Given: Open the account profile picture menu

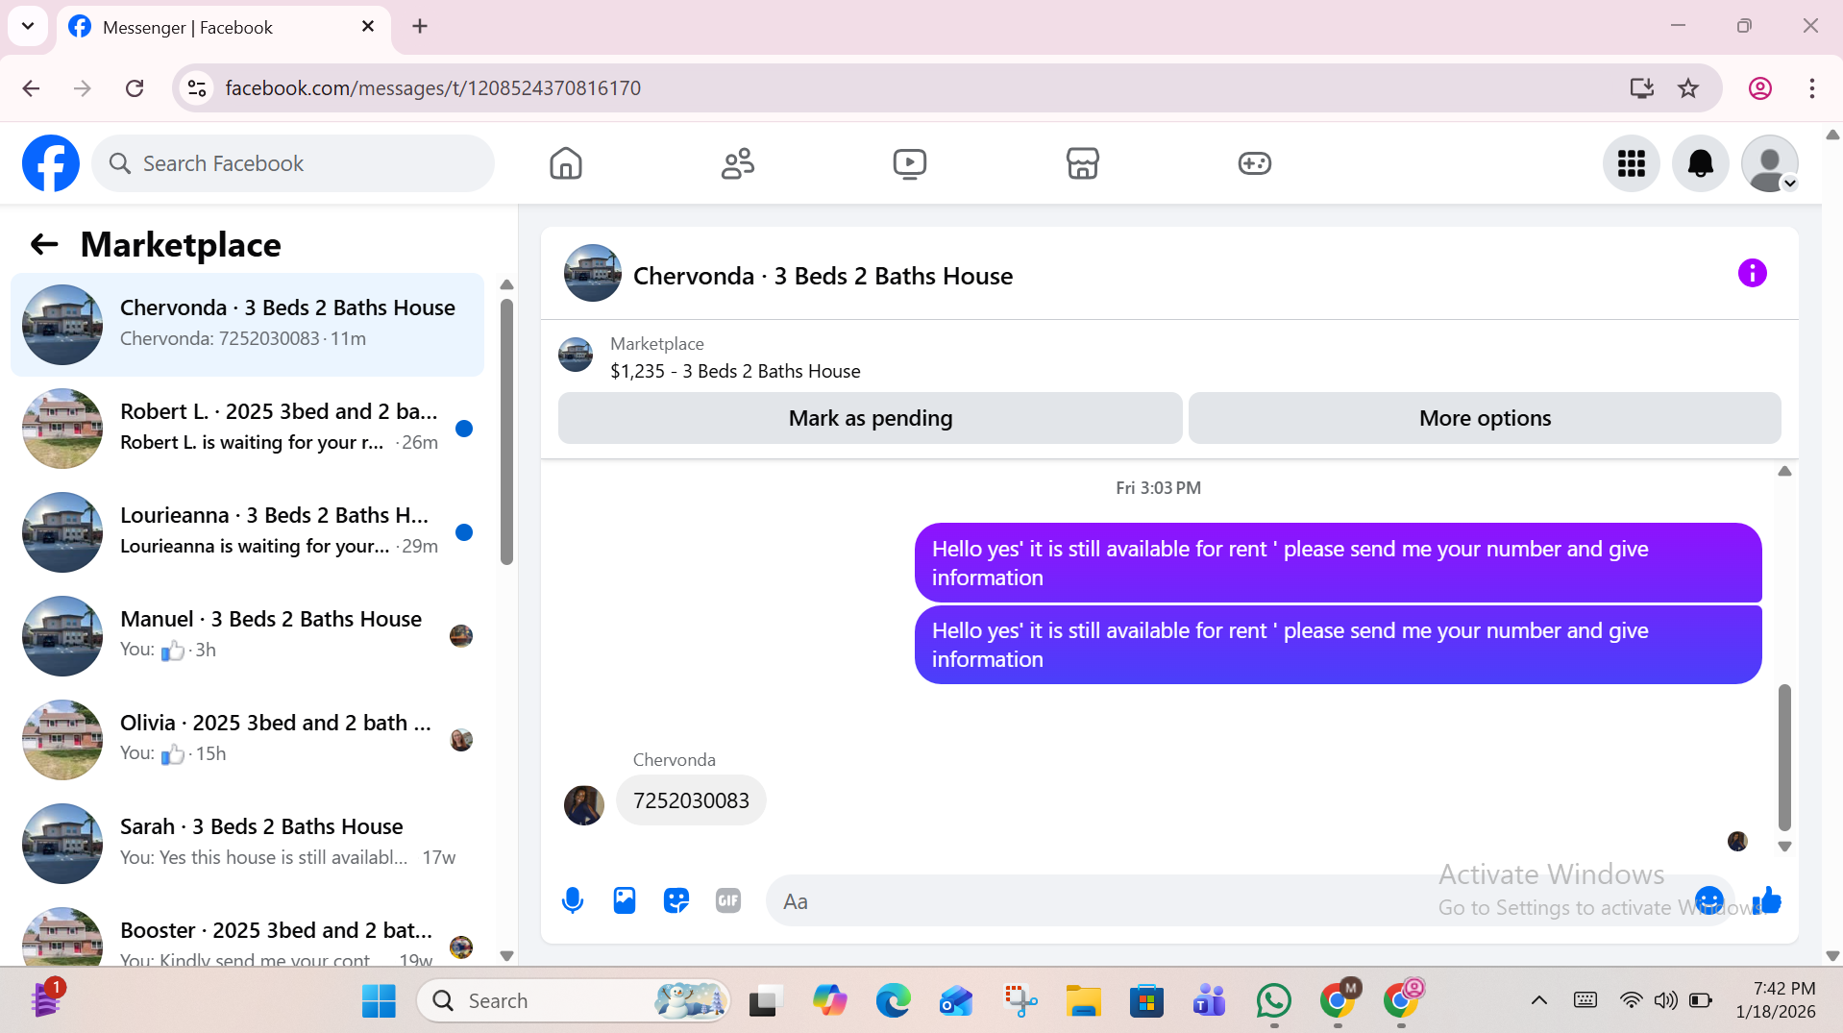Looking at the screenshot, I should (x=1770, y=163).
